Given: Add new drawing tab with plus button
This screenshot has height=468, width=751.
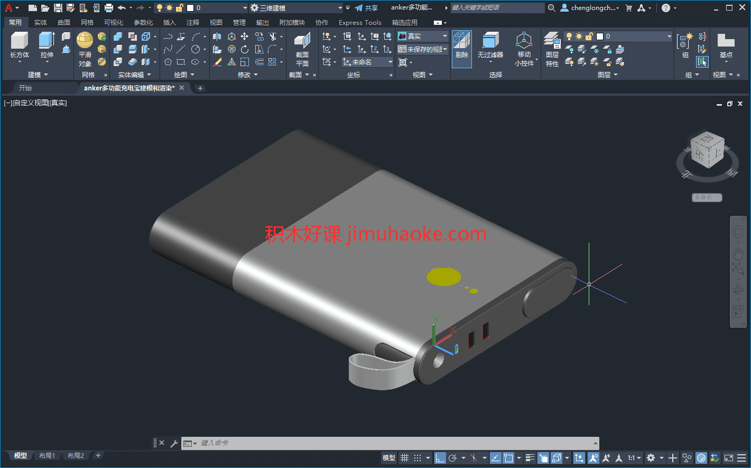Looking at the screenshot, I should 200,88.
